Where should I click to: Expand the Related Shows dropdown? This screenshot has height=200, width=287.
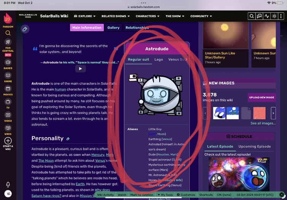coord(116,16)
